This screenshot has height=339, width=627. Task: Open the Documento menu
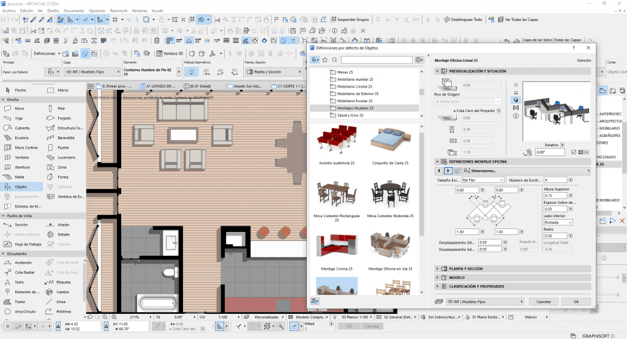74,11
